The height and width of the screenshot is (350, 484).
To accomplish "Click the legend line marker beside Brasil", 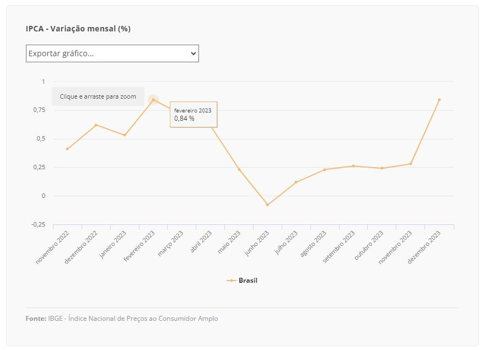I will coord(232,281).
